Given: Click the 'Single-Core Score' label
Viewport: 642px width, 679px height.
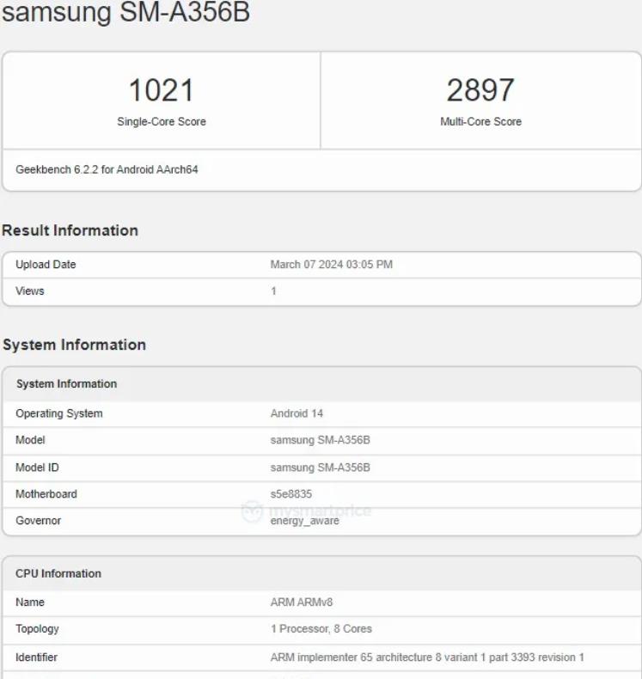Looking at the screenshot, I should pyautogui.click(x=162, y=122).
